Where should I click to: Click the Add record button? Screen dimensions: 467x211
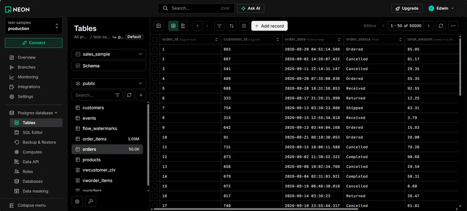point(270,26)
